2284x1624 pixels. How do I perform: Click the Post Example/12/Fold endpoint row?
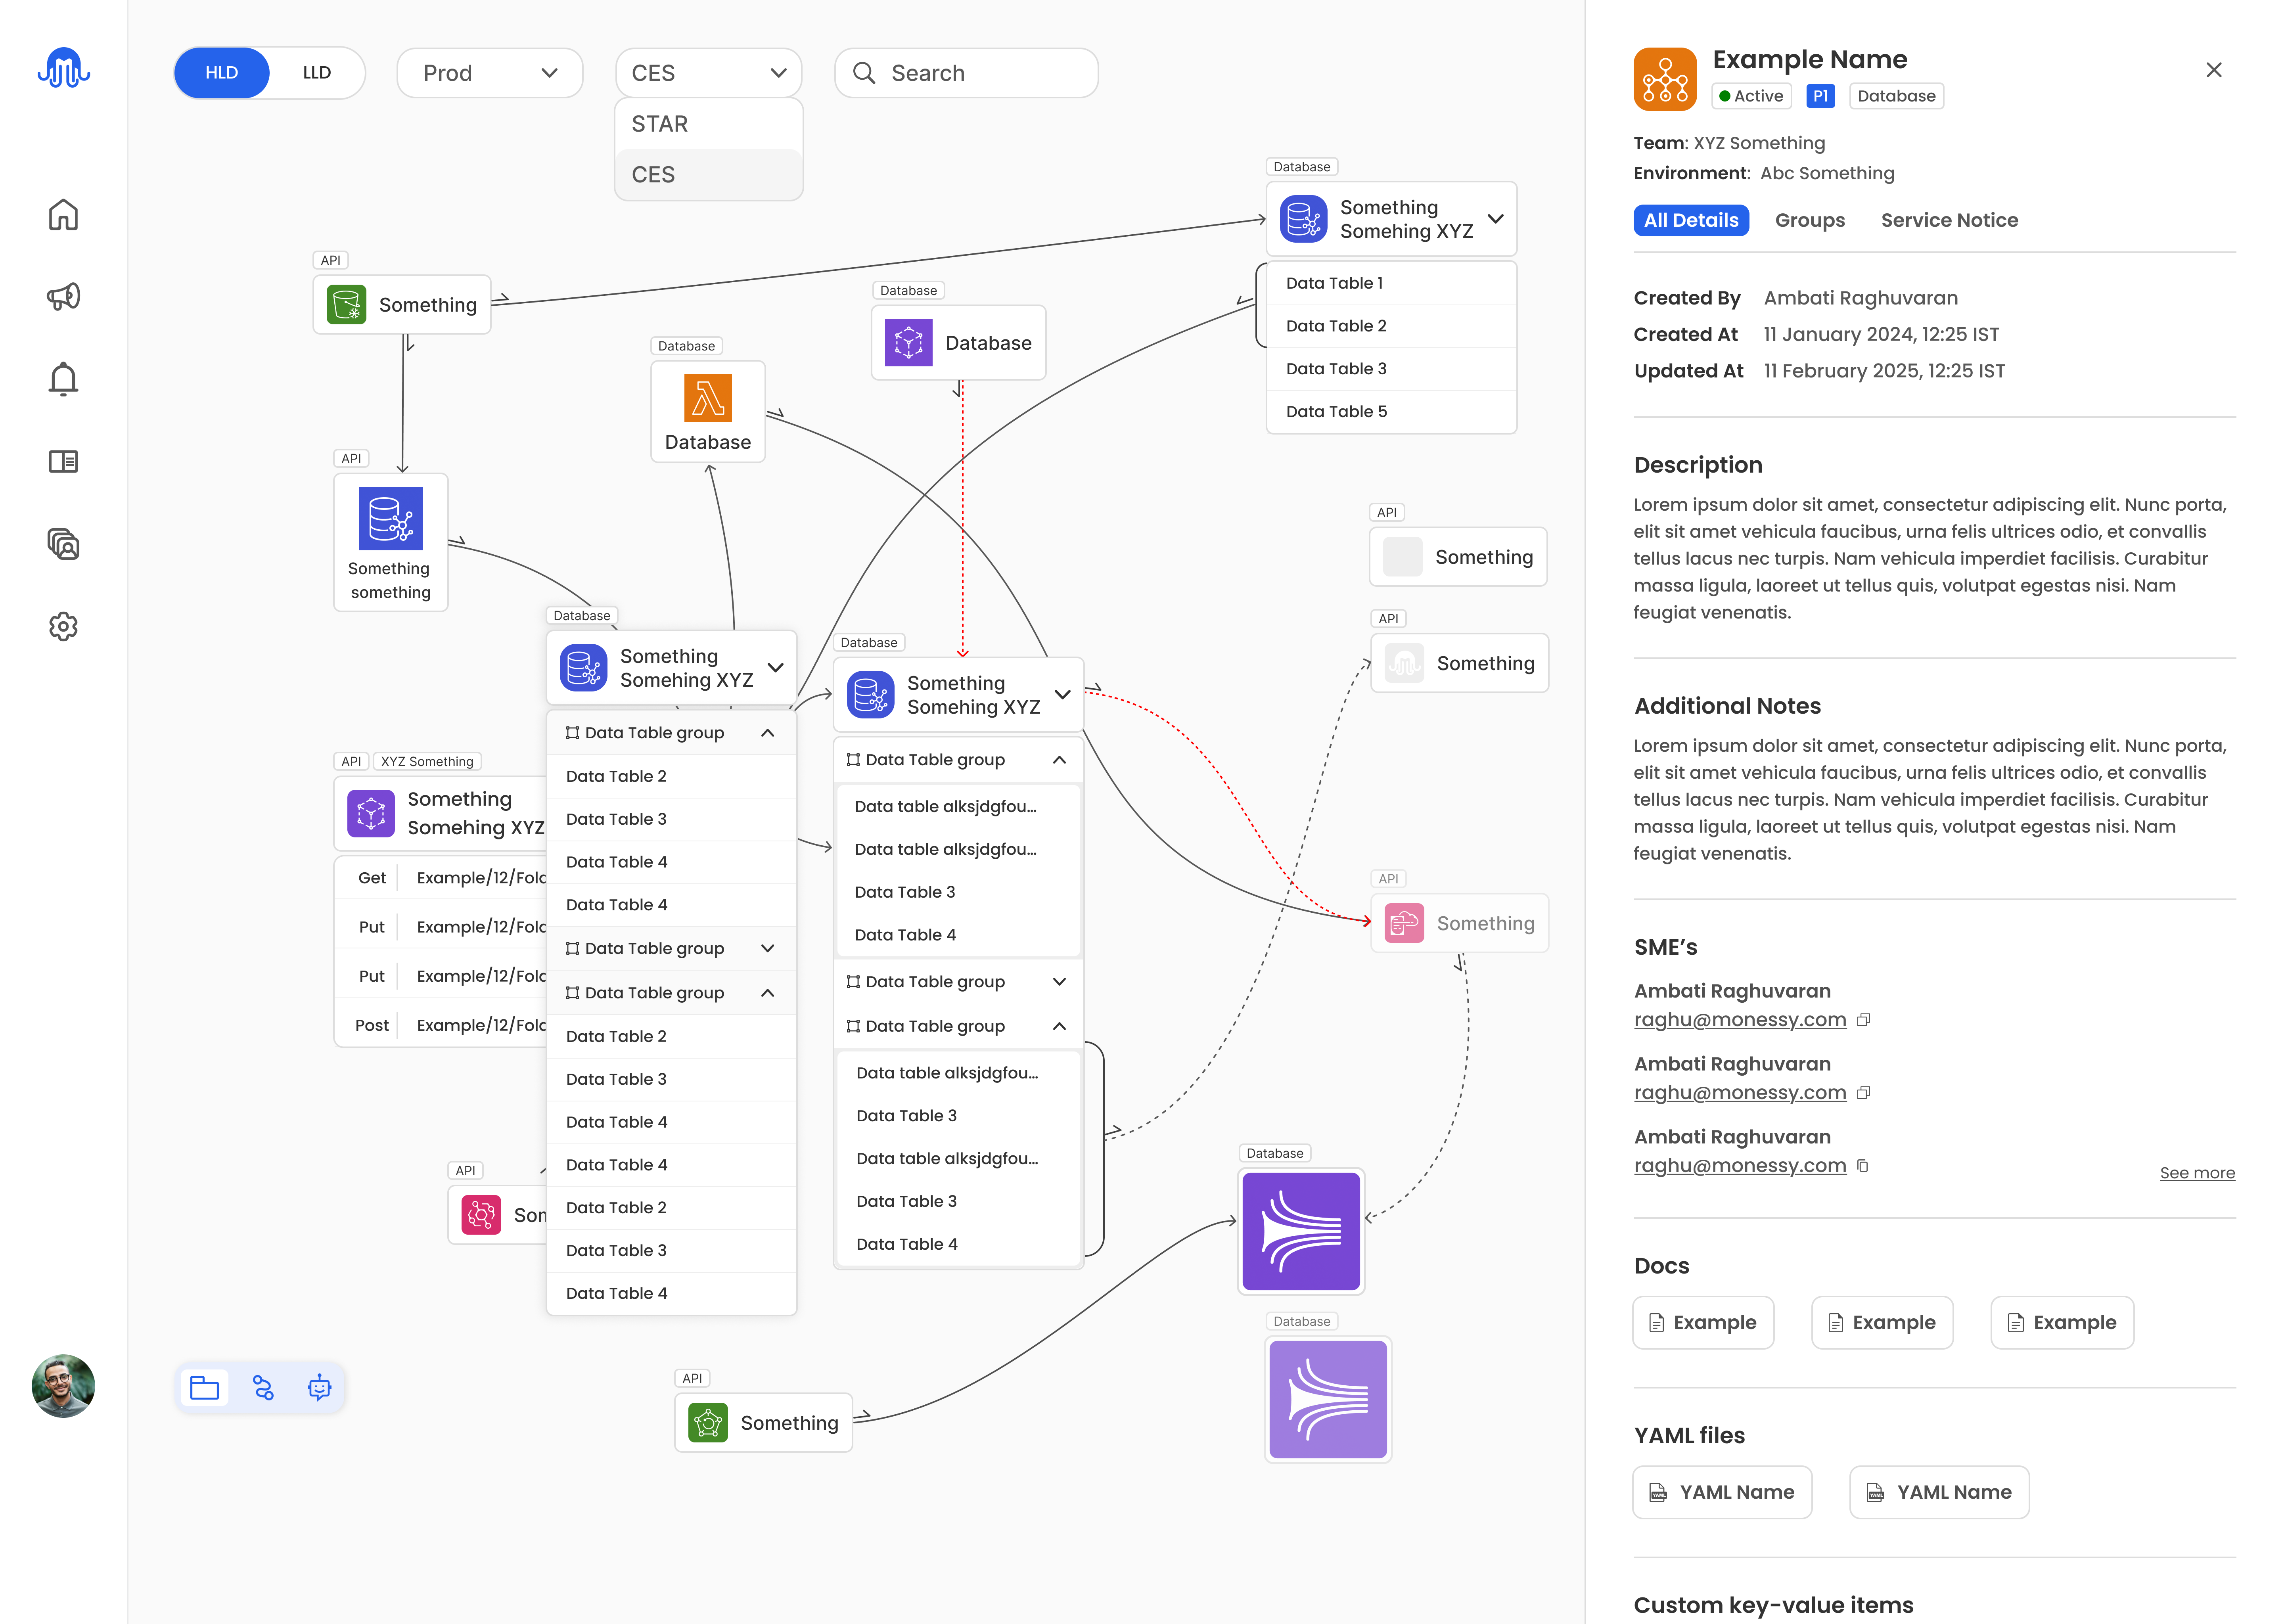click(441, 1025)
